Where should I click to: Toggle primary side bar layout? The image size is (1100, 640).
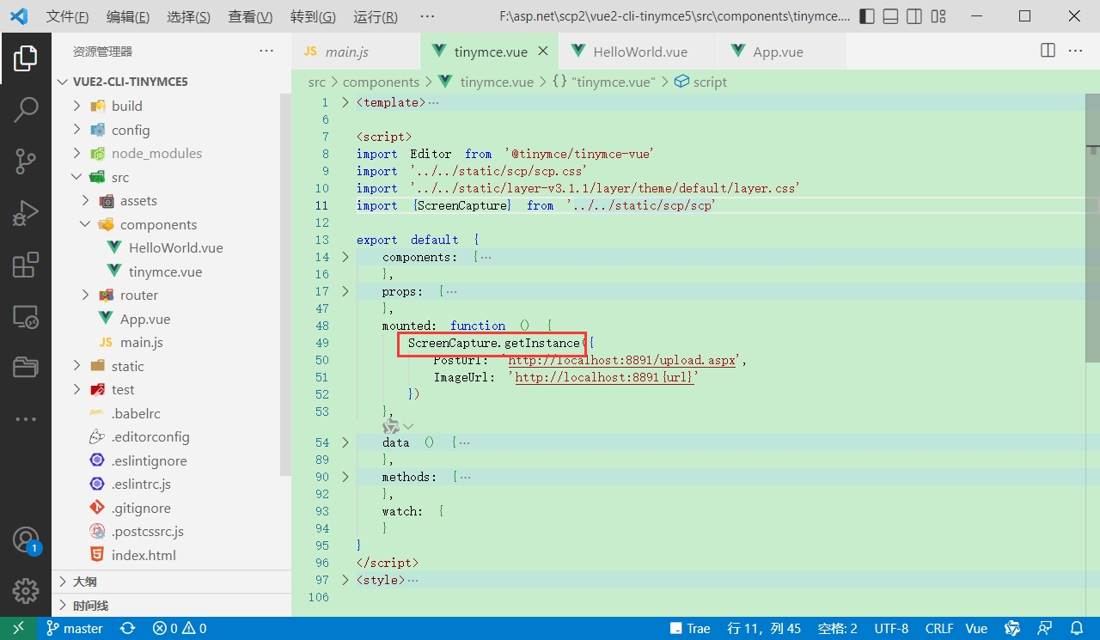coord(867,16)
